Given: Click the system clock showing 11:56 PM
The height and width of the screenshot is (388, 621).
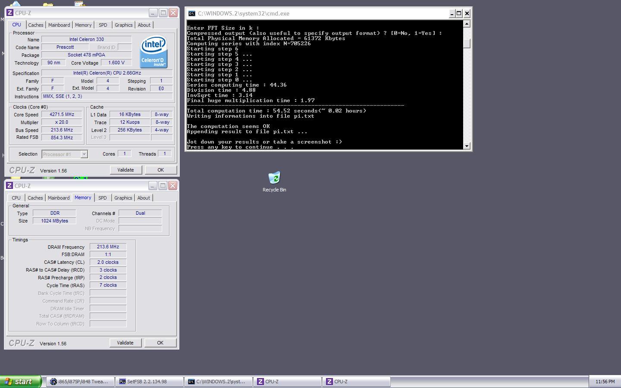Looking at the screenshot, I should (605, 382).
